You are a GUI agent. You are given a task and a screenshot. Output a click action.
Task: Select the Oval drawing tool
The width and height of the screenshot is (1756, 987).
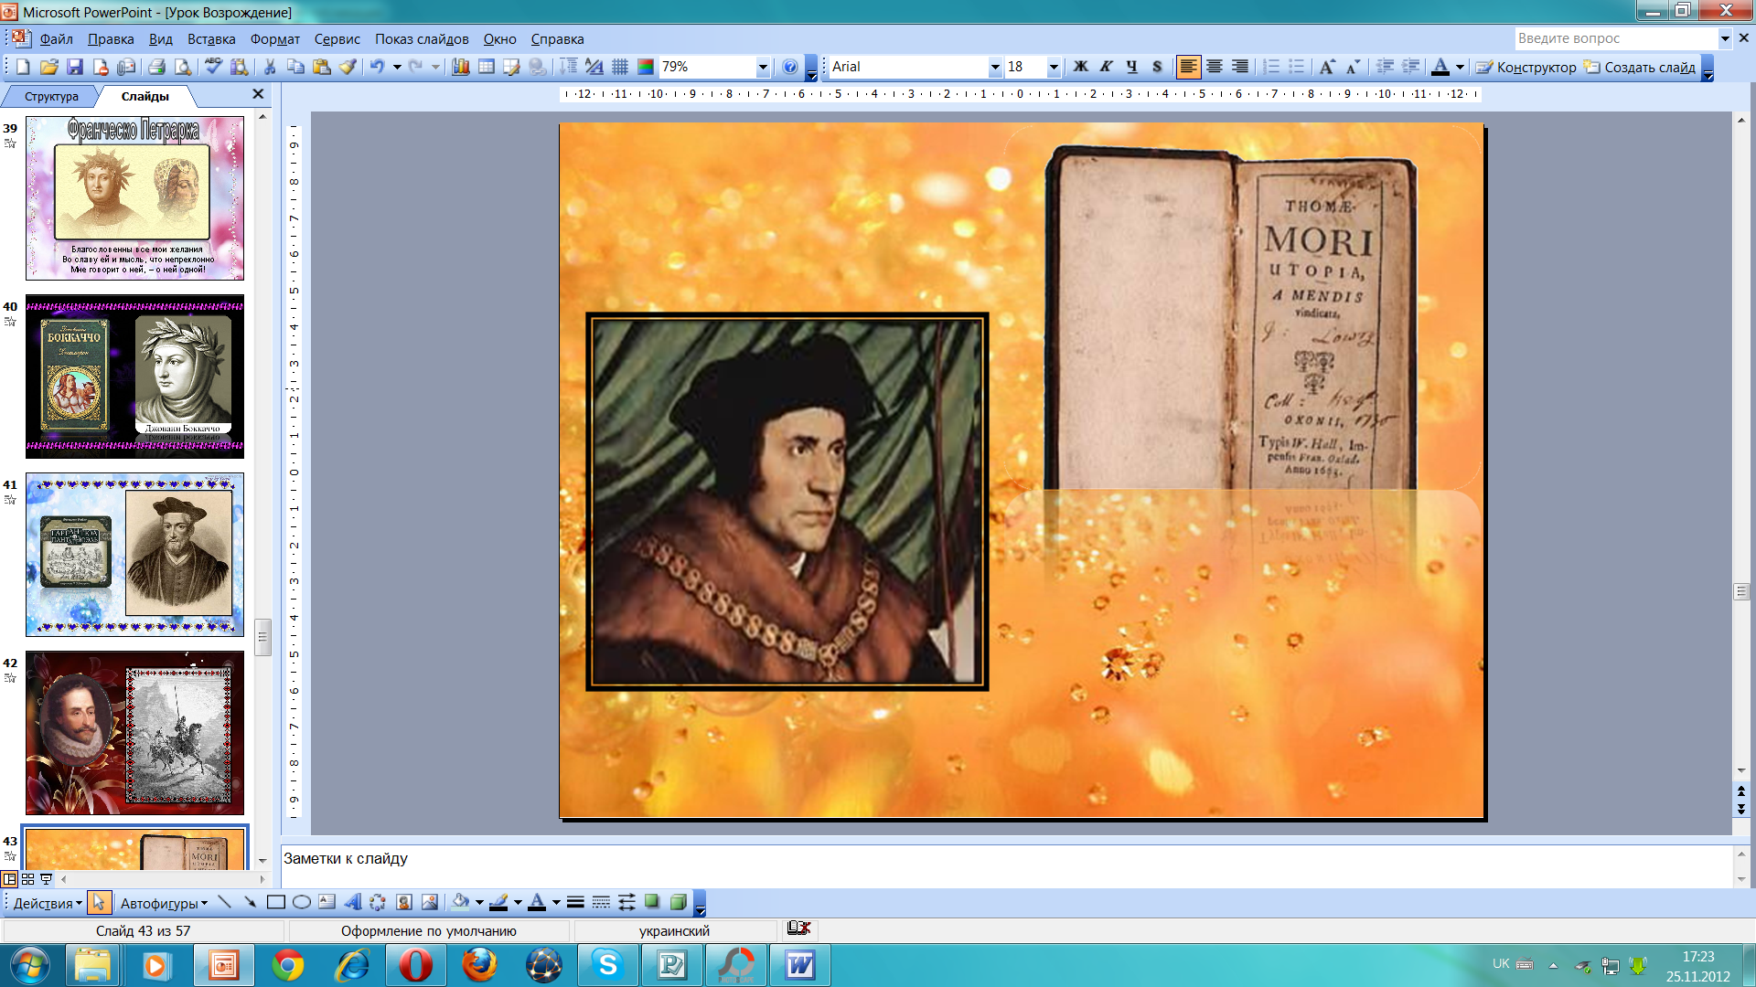(301, 903)
